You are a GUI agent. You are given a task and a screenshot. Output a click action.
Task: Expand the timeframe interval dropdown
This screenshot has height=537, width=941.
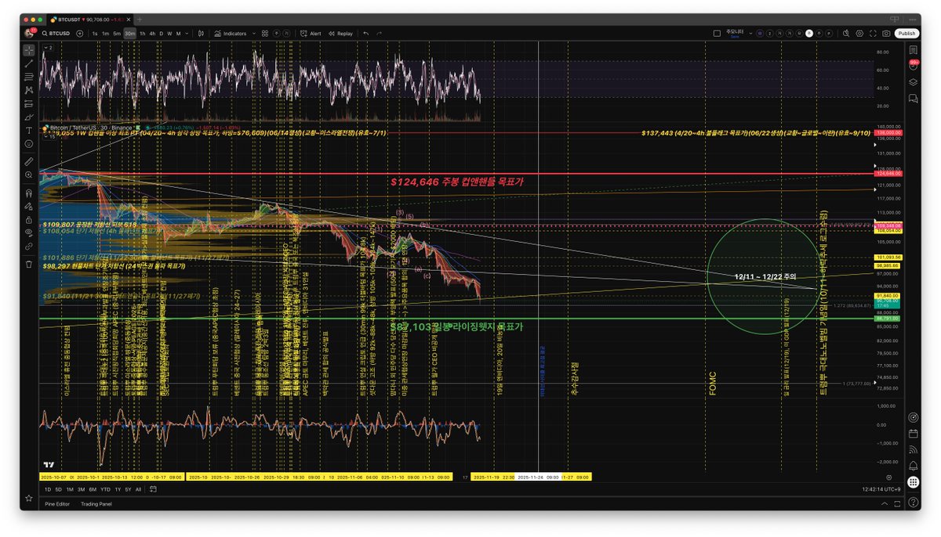pos(187,34)
